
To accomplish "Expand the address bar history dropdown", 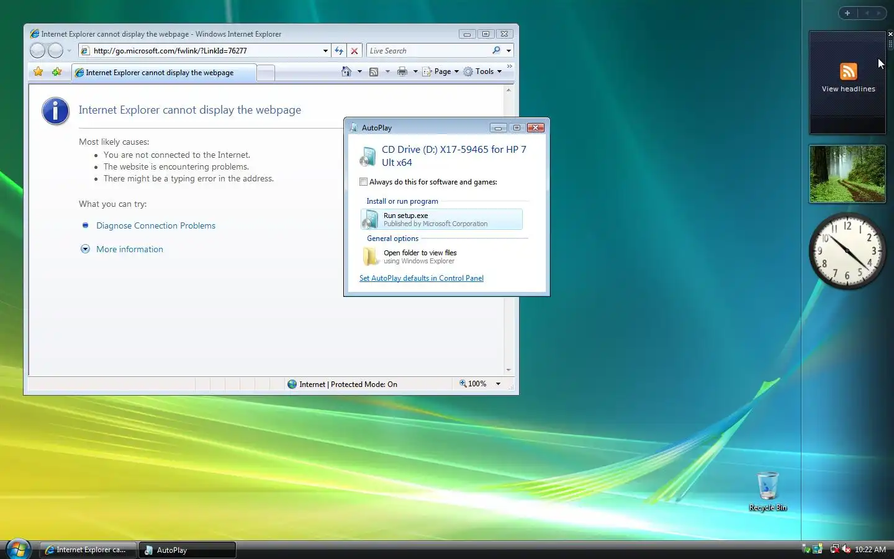I will [325, 51].
